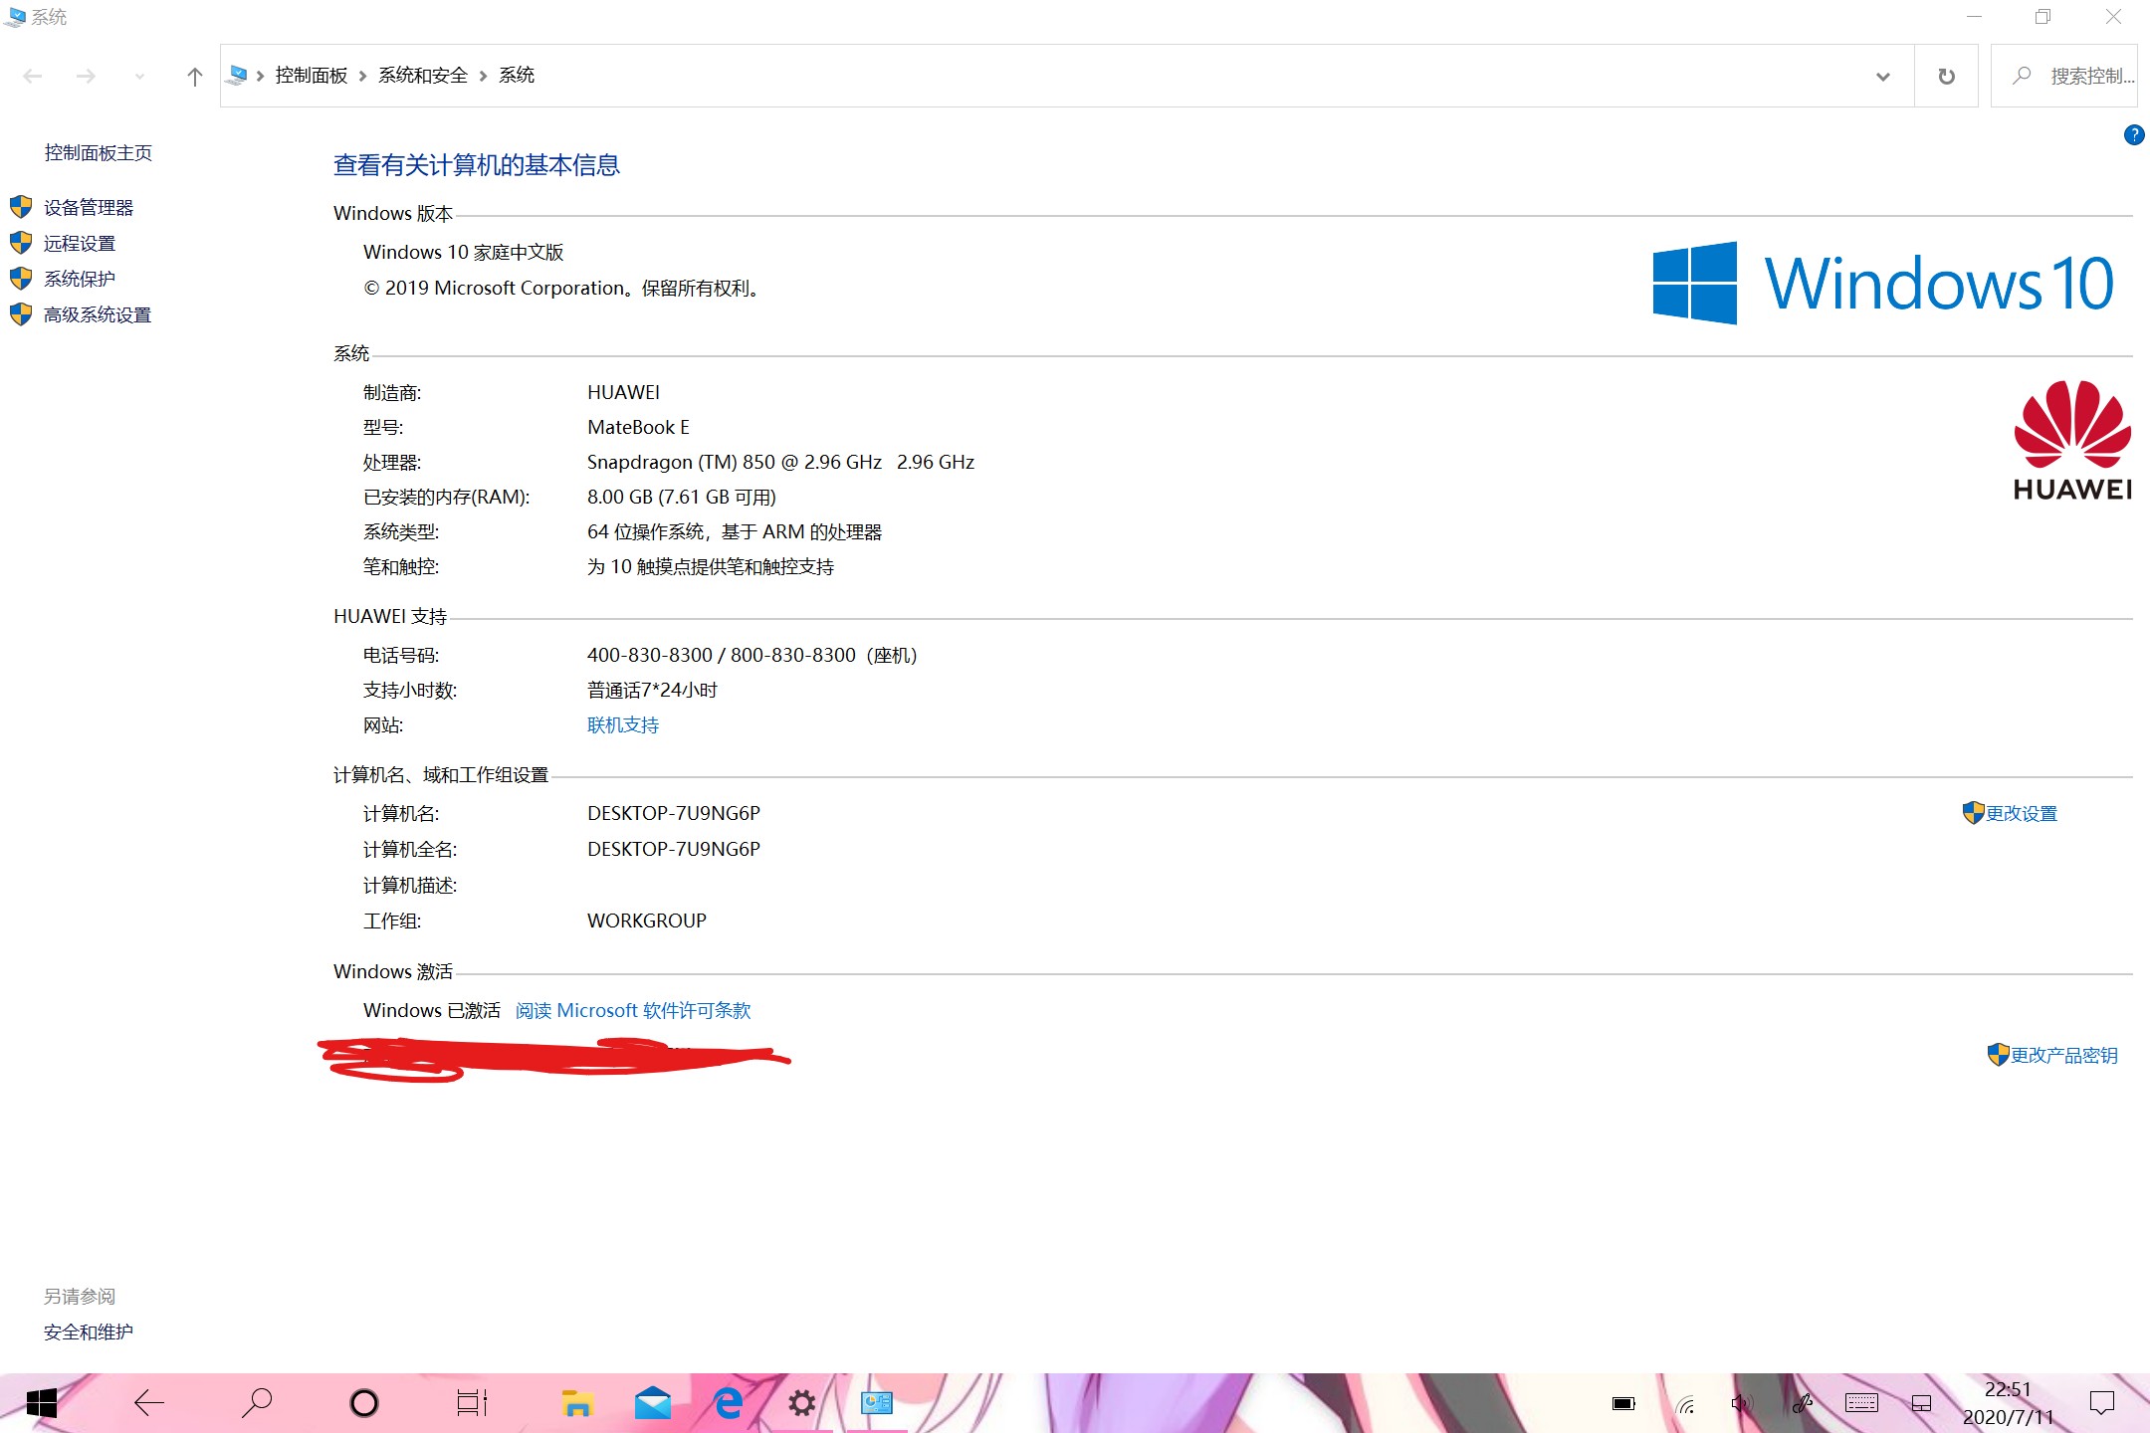The height and width of the screenshot is (1433, 2150).
Task: Click Control Panel taskbar icon
Action: tap(877, 1404)
